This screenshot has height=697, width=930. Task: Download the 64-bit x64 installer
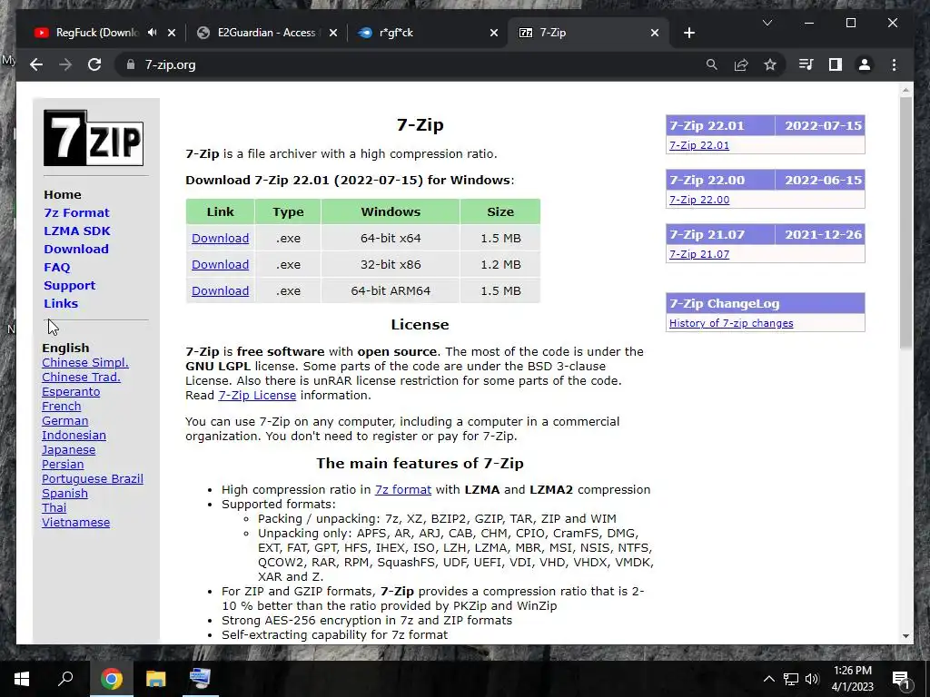click(220, 239)
